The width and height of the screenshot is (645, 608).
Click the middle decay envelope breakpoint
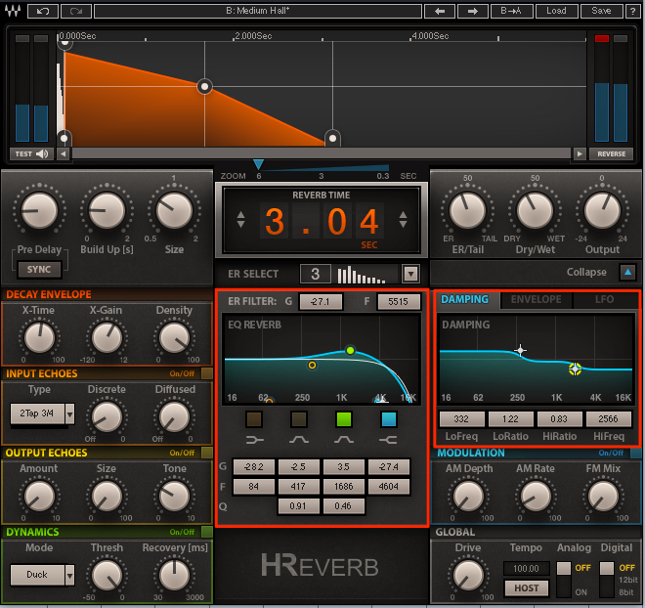[204, 86]
